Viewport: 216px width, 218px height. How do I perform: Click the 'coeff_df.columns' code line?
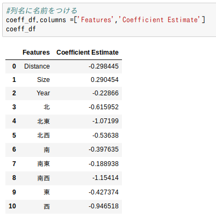[105, 20]
